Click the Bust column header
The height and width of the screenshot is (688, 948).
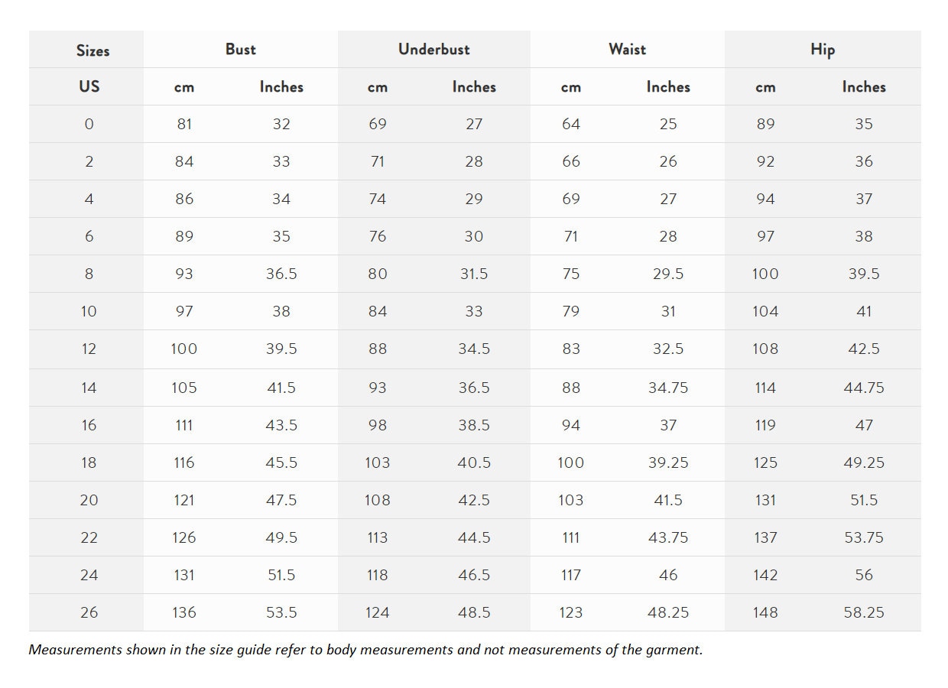[240, 49]
